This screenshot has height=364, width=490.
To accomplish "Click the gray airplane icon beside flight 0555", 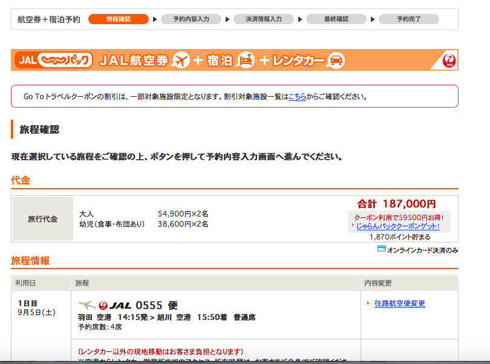I will (x=87, y=305).
